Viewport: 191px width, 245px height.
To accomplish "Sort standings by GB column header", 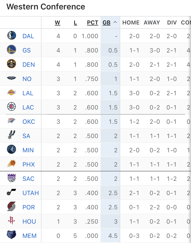I will [106, 23].
